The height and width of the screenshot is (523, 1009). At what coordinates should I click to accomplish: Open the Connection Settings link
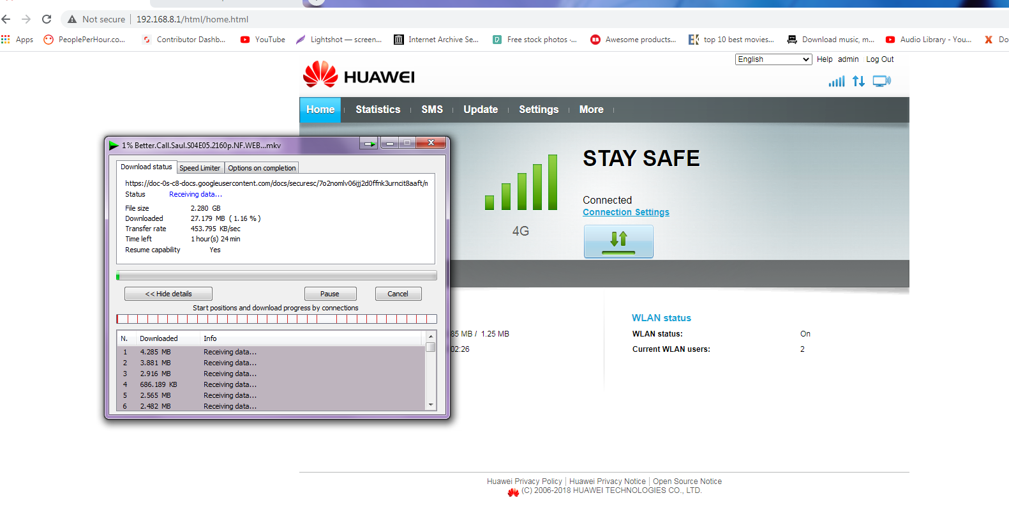[x=626, y=213]
